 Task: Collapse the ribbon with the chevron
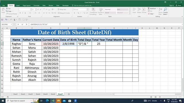pyautogui.click(x=182, y=17)
